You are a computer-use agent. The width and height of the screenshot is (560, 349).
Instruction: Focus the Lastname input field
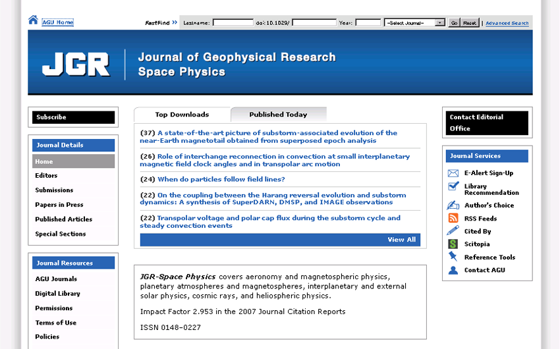(x=233, y=23)
